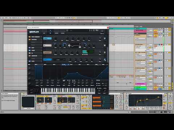Select the LFO TRIG mode option
This screenshot has width=174, height=130.
(69, 80)
